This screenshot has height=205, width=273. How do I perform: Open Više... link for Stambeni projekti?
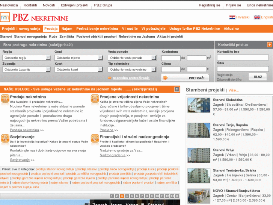[x=234, y=90]
